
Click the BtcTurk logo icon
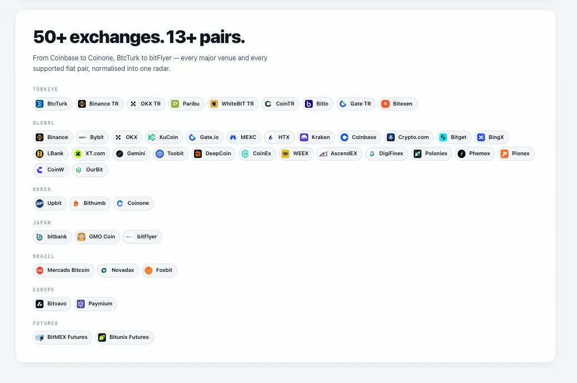click(40, 104)
